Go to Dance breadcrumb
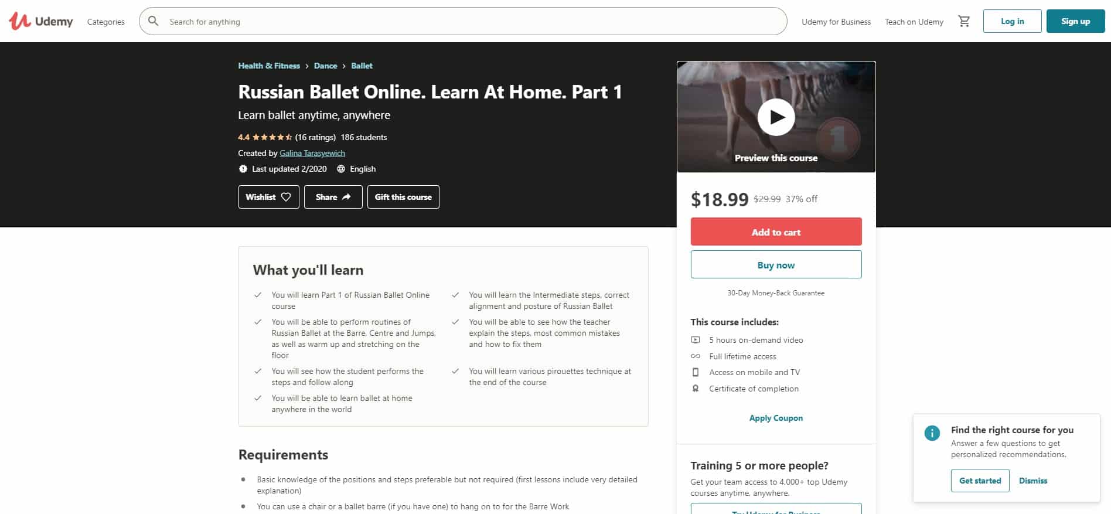Image resolution: width=1111 pixels, height=514 pixels. click(x=325, y=66)
